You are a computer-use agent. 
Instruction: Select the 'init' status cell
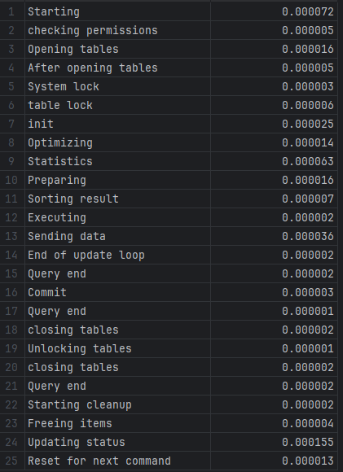tap(117, 124)
